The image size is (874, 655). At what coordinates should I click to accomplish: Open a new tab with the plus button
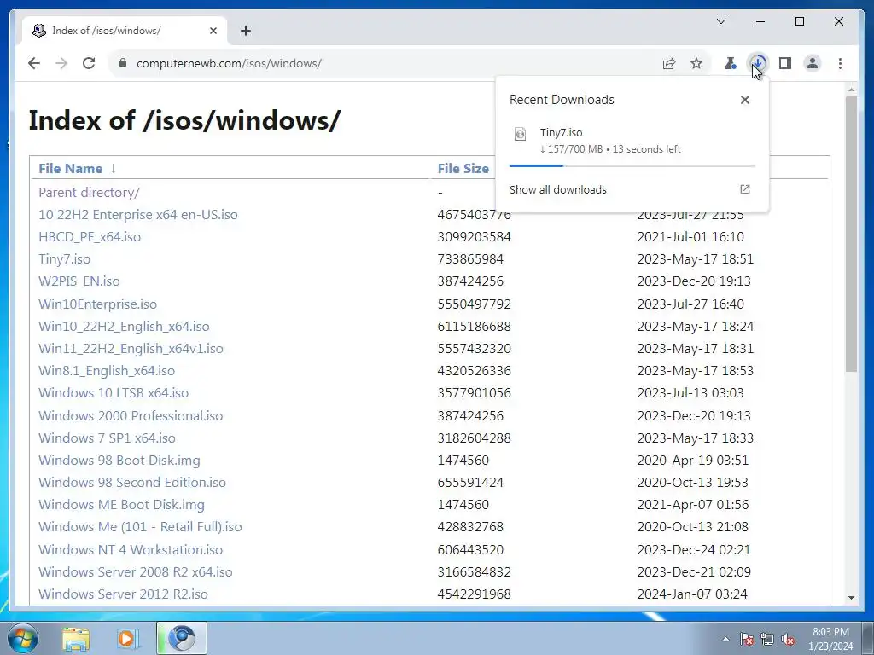[x=246, y=31]
